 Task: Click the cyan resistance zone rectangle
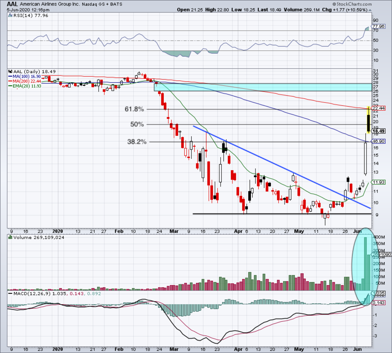pyautogui.click(x=263, y=87)
